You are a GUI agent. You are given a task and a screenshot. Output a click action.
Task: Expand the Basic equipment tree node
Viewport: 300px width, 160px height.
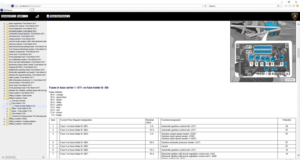pos(4,24)
